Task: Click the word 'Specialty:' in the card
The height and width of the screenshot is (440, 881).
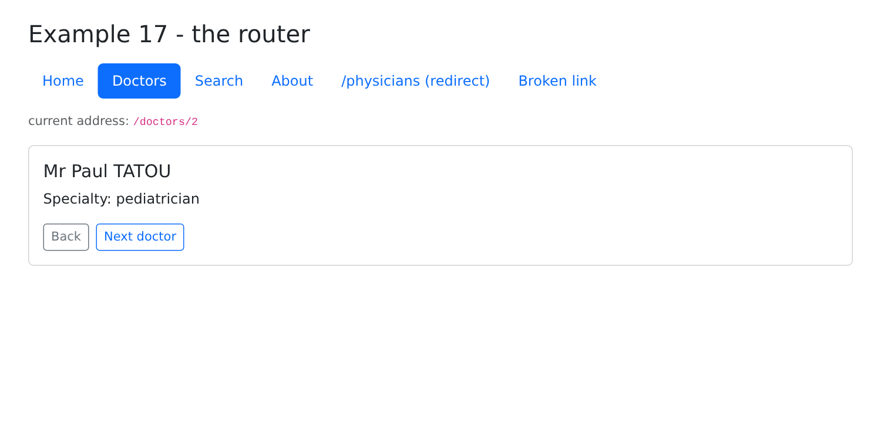Action: click(78, 199)
